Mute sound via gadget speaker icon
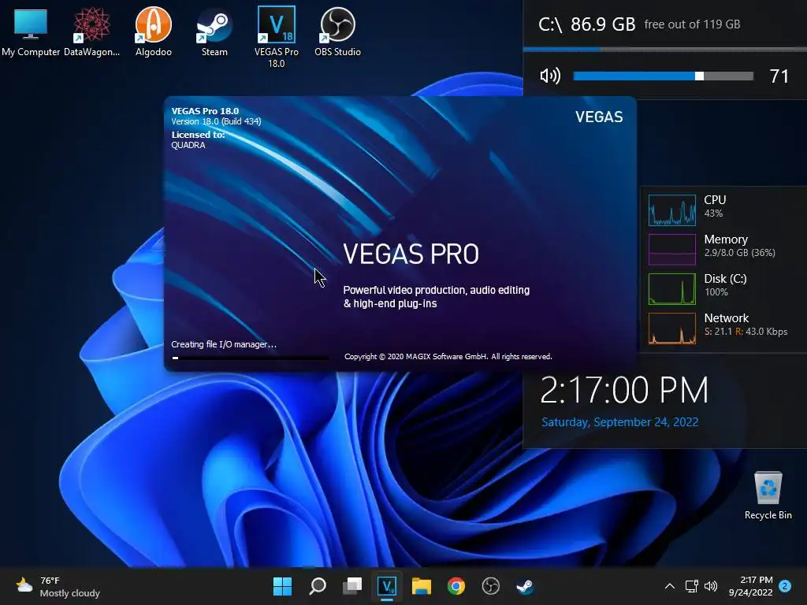 tap(549, 76)
